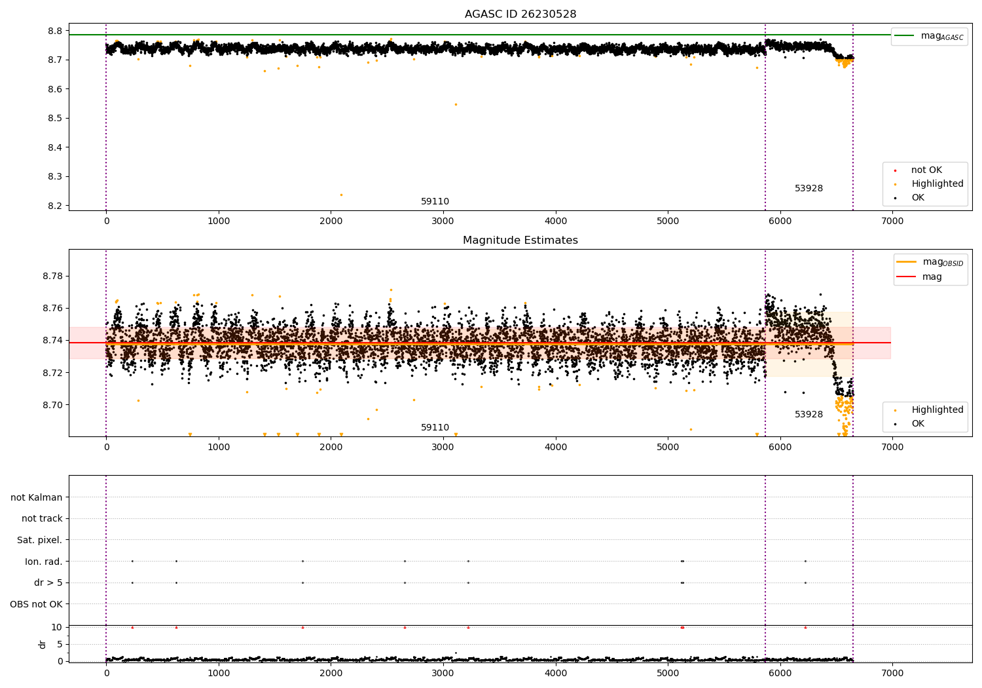982x688 pixels.
Task: Click the 'not Kalman' row label
Action: click(37, 497)
